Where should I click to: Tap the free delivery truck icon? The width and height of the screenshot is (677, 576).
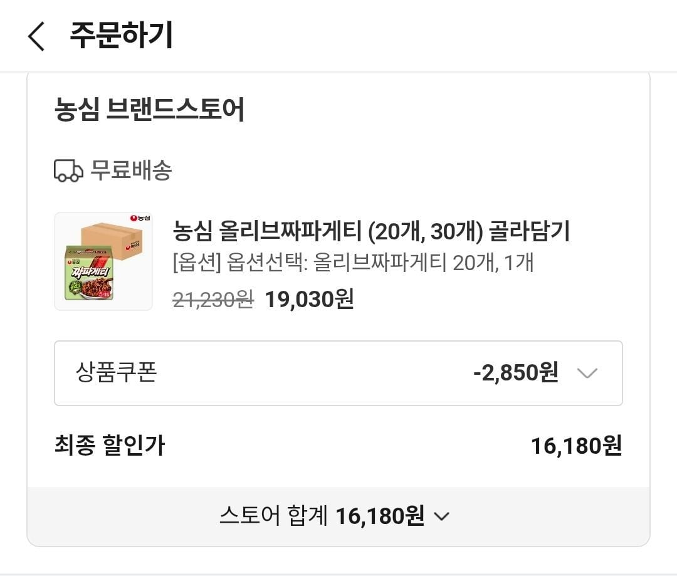point(68,170)
